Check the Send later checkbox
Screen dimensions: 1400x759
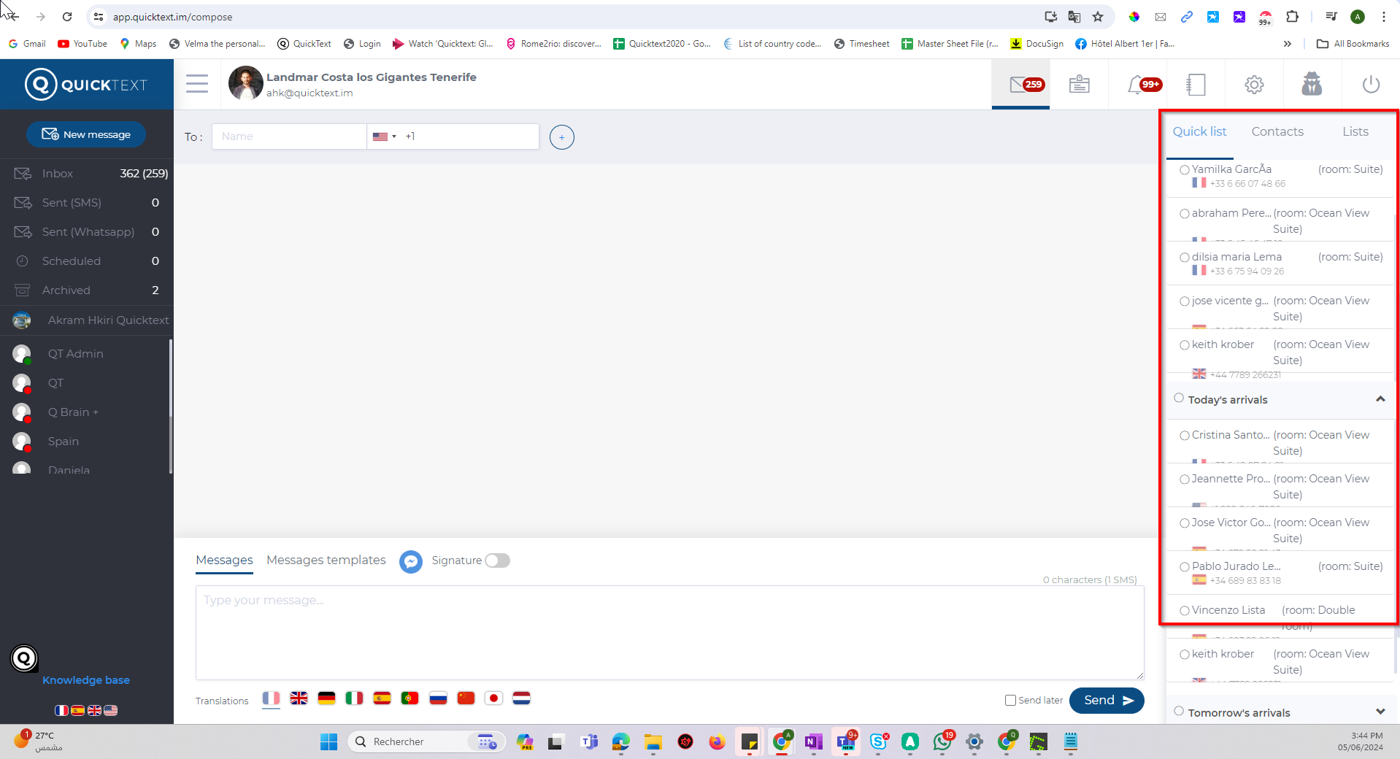click(x=1010, y=701)
